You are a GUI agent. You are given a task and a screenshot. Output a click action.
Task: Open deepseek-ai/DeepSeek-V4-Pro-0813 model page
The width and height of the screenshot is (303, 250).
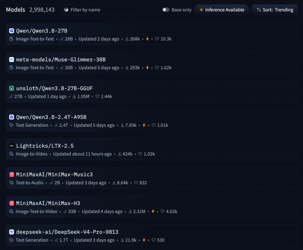67,232
